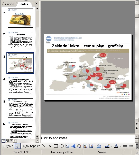
Task: Insert a diagram or organization chart
Action: tap(79, 146)
